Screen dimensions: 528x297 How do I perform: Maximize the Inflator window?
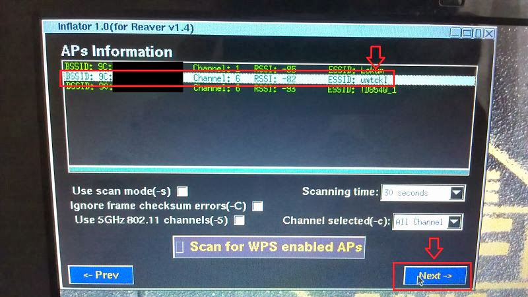click(467, 33)
